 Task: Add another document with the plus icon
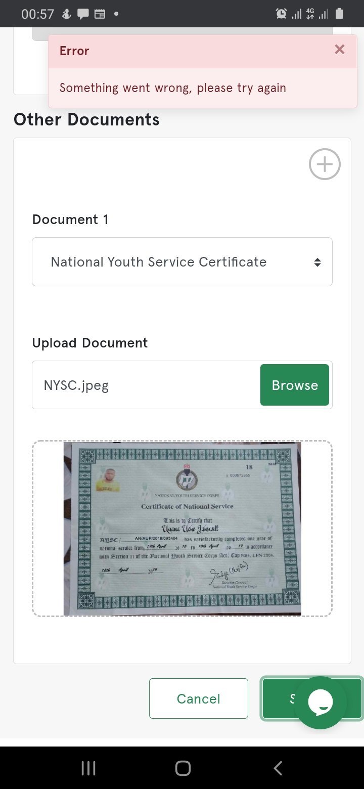coord(325,164)
